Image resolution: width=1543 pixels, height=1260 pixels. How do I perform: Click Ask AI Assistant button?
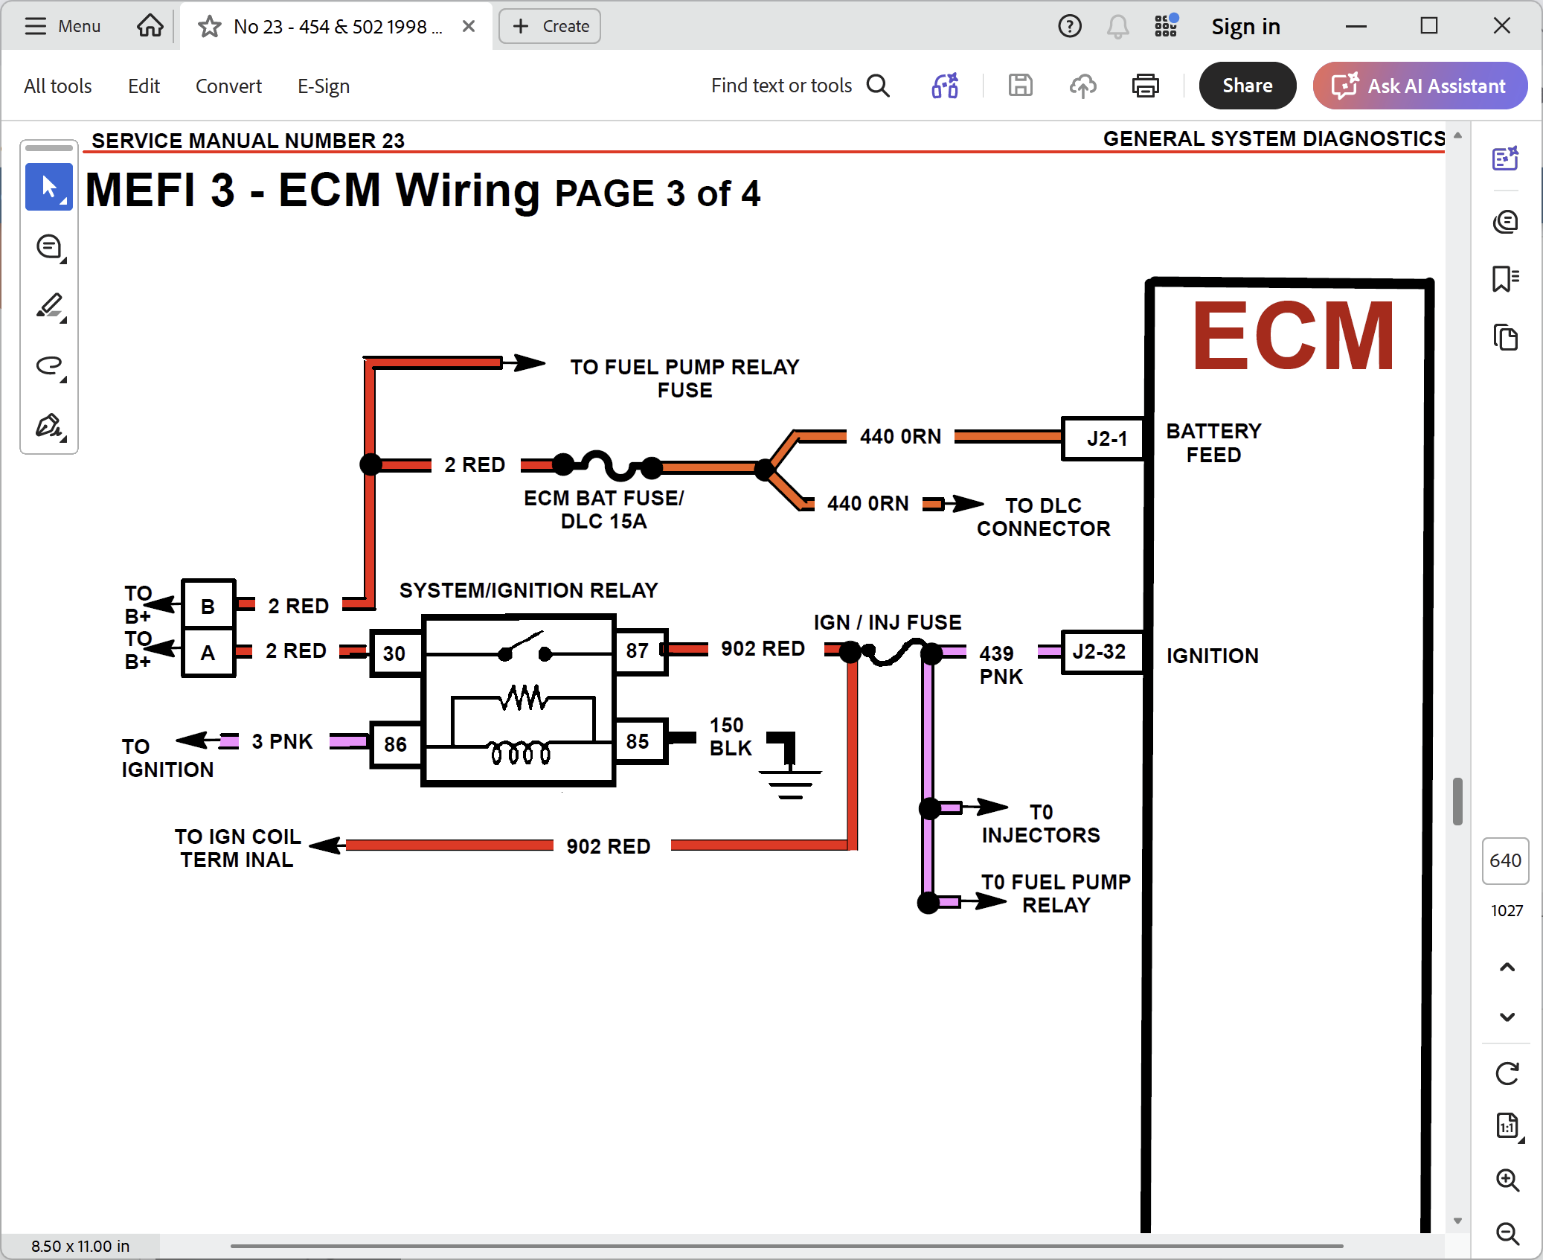click(x=1420, y=86)
